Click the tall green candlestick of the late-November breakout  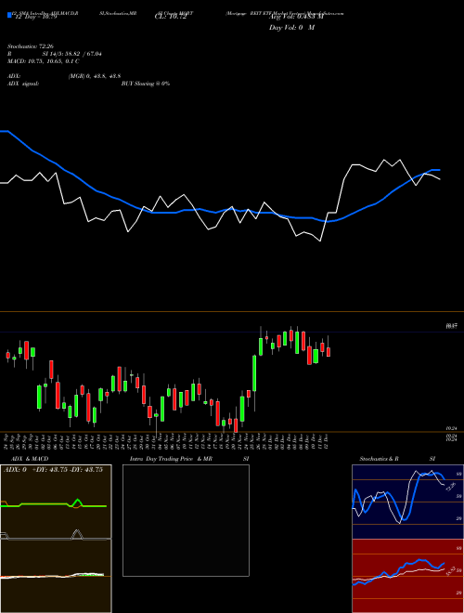pyautogui.click(x=254, y=373)
